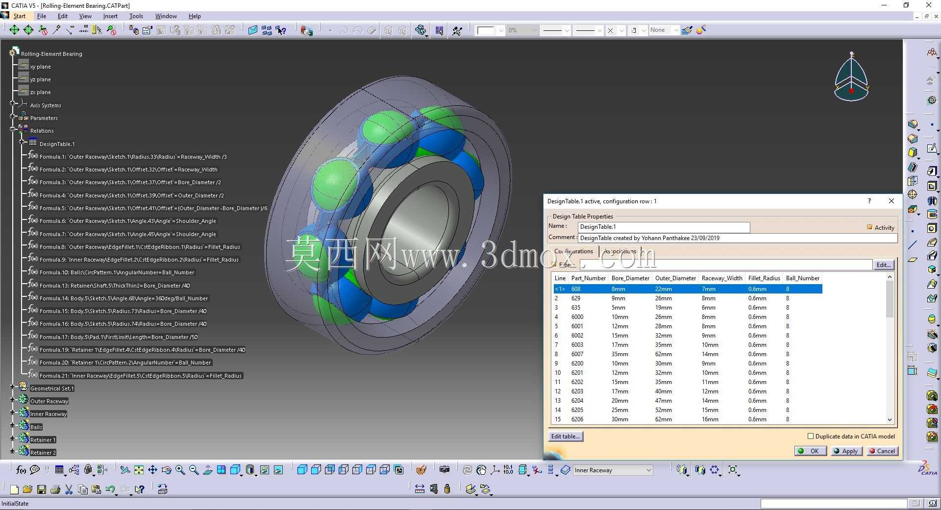Select the Pan view tool

pyautogui.click(x=152, y=470)
